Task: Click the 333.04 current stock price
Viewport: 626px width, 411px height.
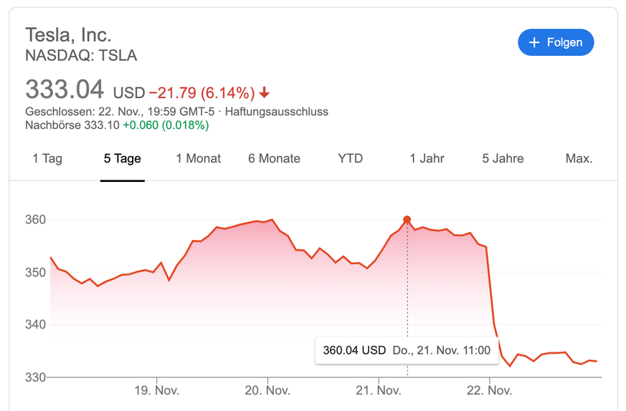Action: point(65,90)
